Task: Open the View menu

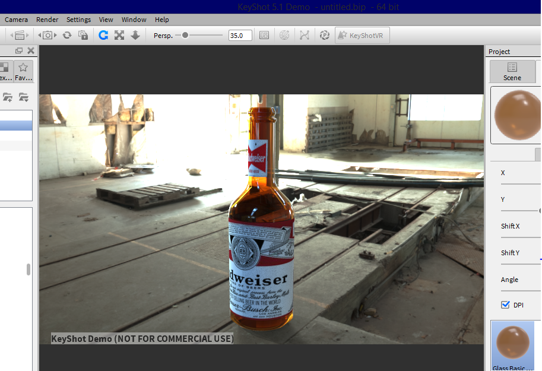Action: pyautogui.click(x=106, y=20)
